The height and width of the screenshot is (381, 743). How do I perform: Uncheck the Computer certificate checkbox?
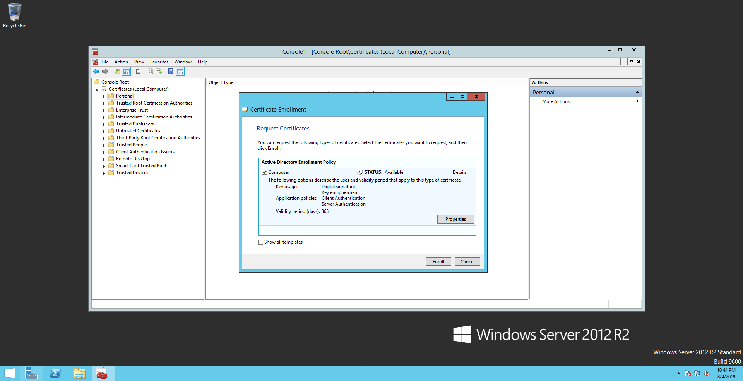265,172
